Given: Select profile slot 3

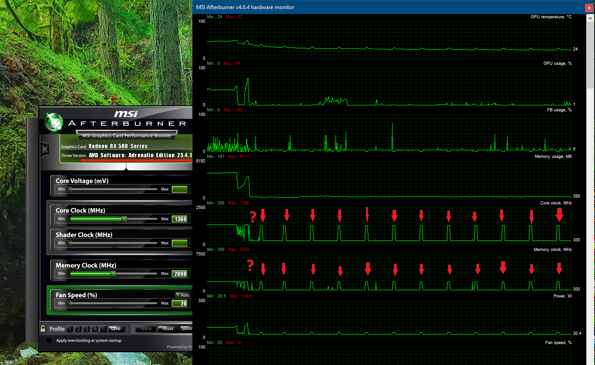Looking at the screenshot, I should point(86,329).
